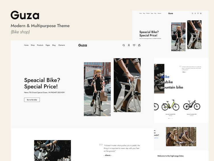The image size is (214, 161).
Task: Click the search icon in main header
Action: tap(124, 45)
